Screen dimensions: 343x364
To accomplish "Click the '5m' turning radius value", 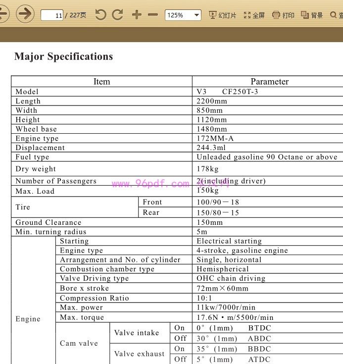I will (202, 232).
